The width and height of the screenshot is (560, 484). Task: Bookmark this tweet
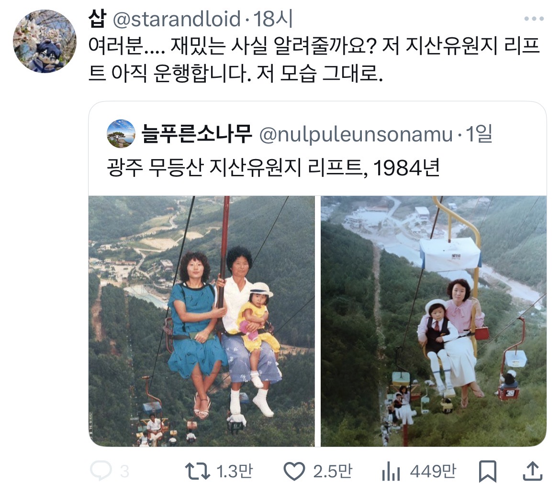click(488, 471)
